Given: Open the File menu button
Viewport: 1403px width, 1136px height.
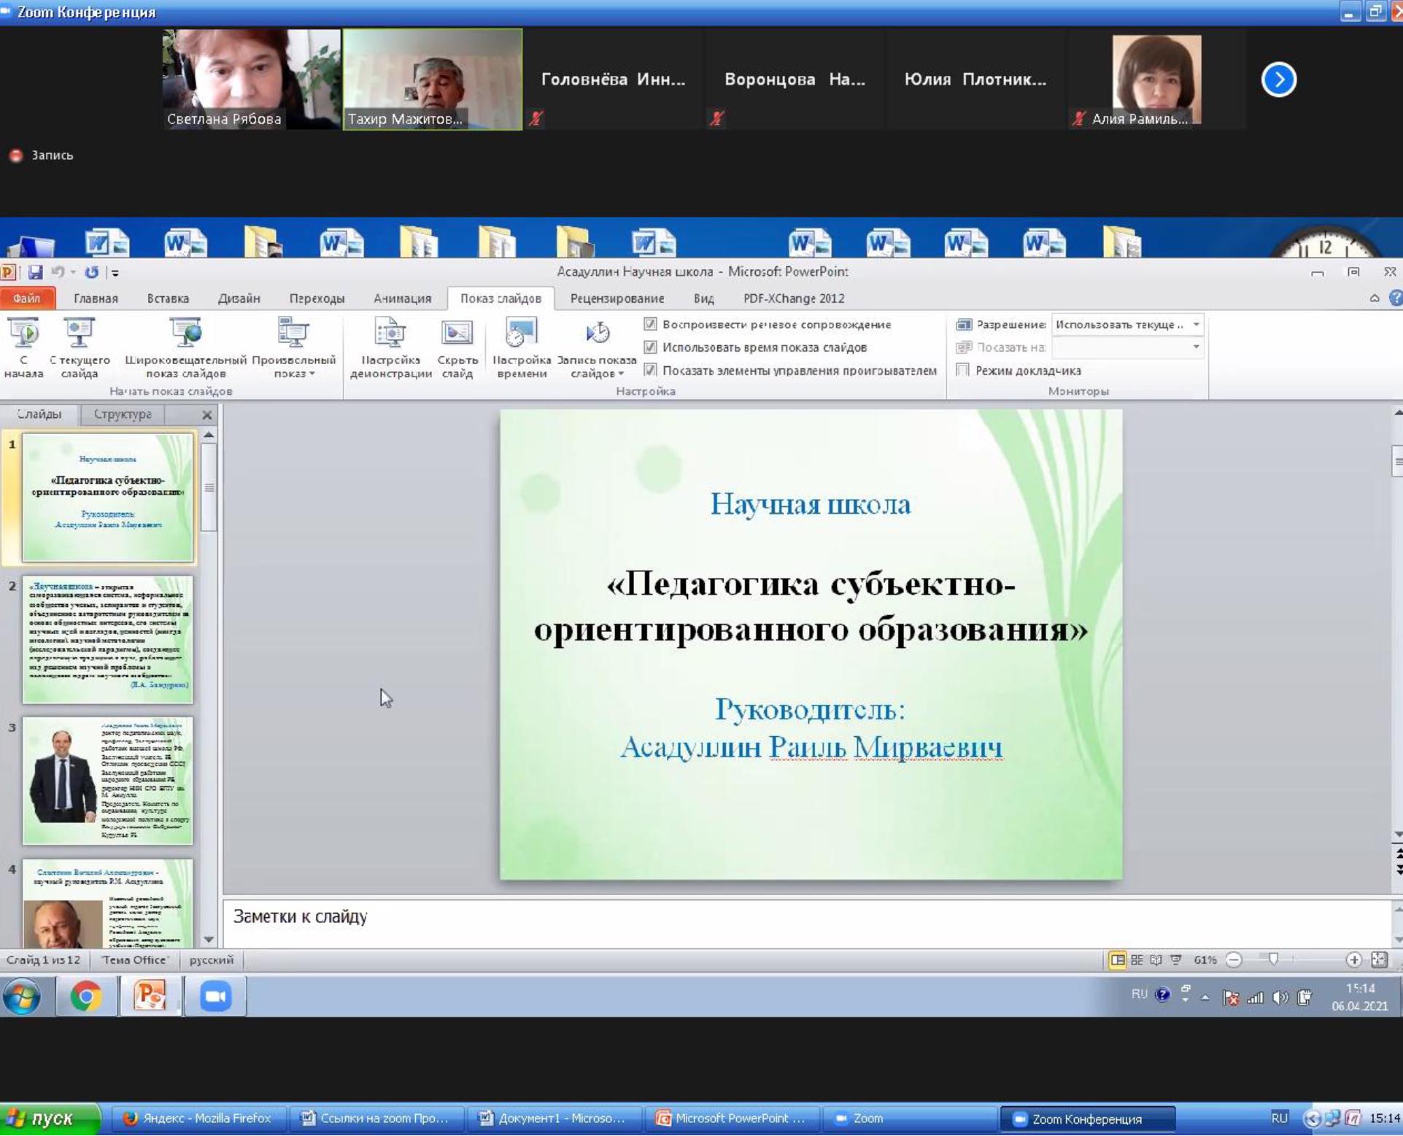Looking at the screenshot, I should tap(27, 298).
